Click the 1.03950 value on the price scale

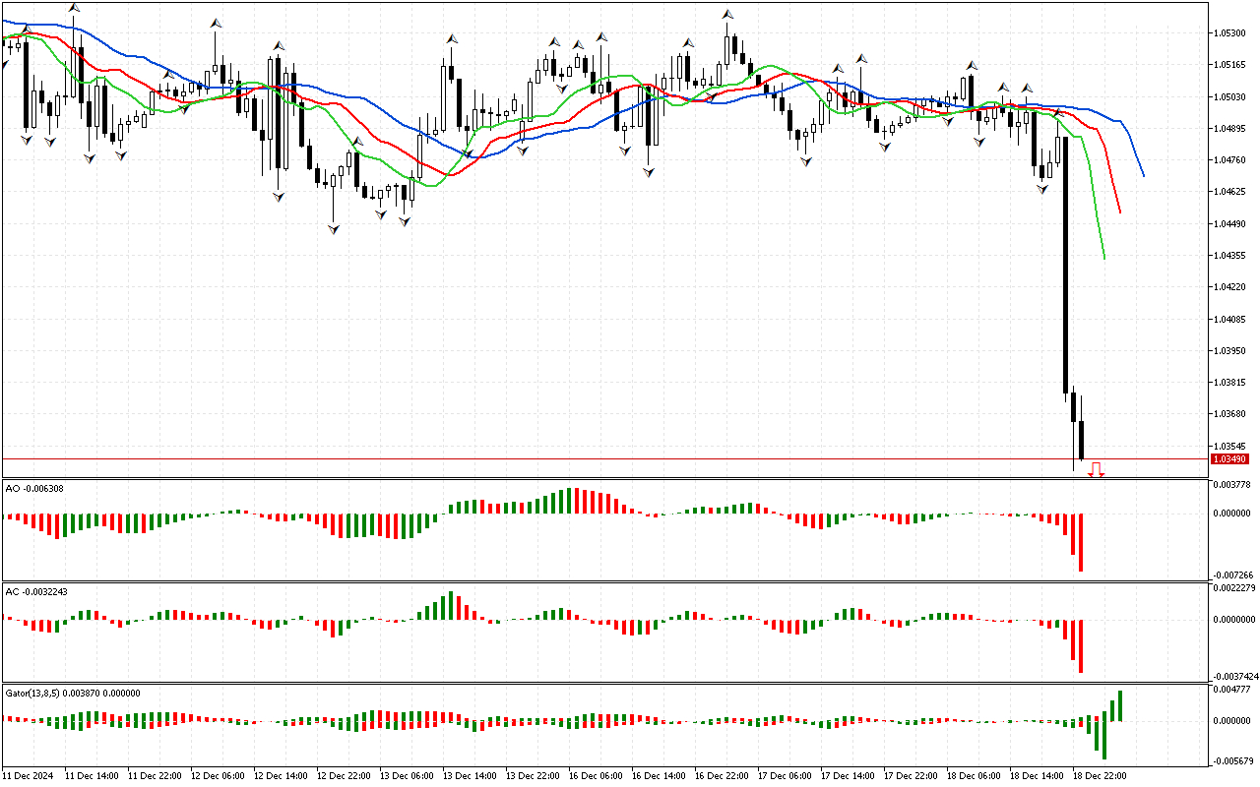1231,350
